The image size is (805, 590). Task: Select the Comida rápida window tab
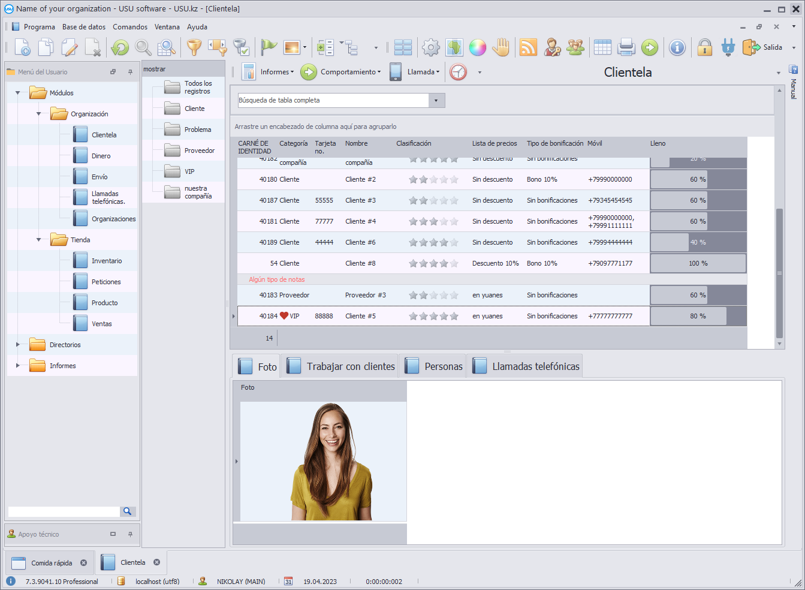50,563
